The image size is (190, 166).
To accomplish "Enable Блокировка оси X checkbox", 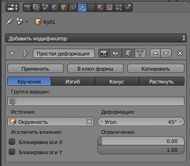I will click(x=12, y=142).
